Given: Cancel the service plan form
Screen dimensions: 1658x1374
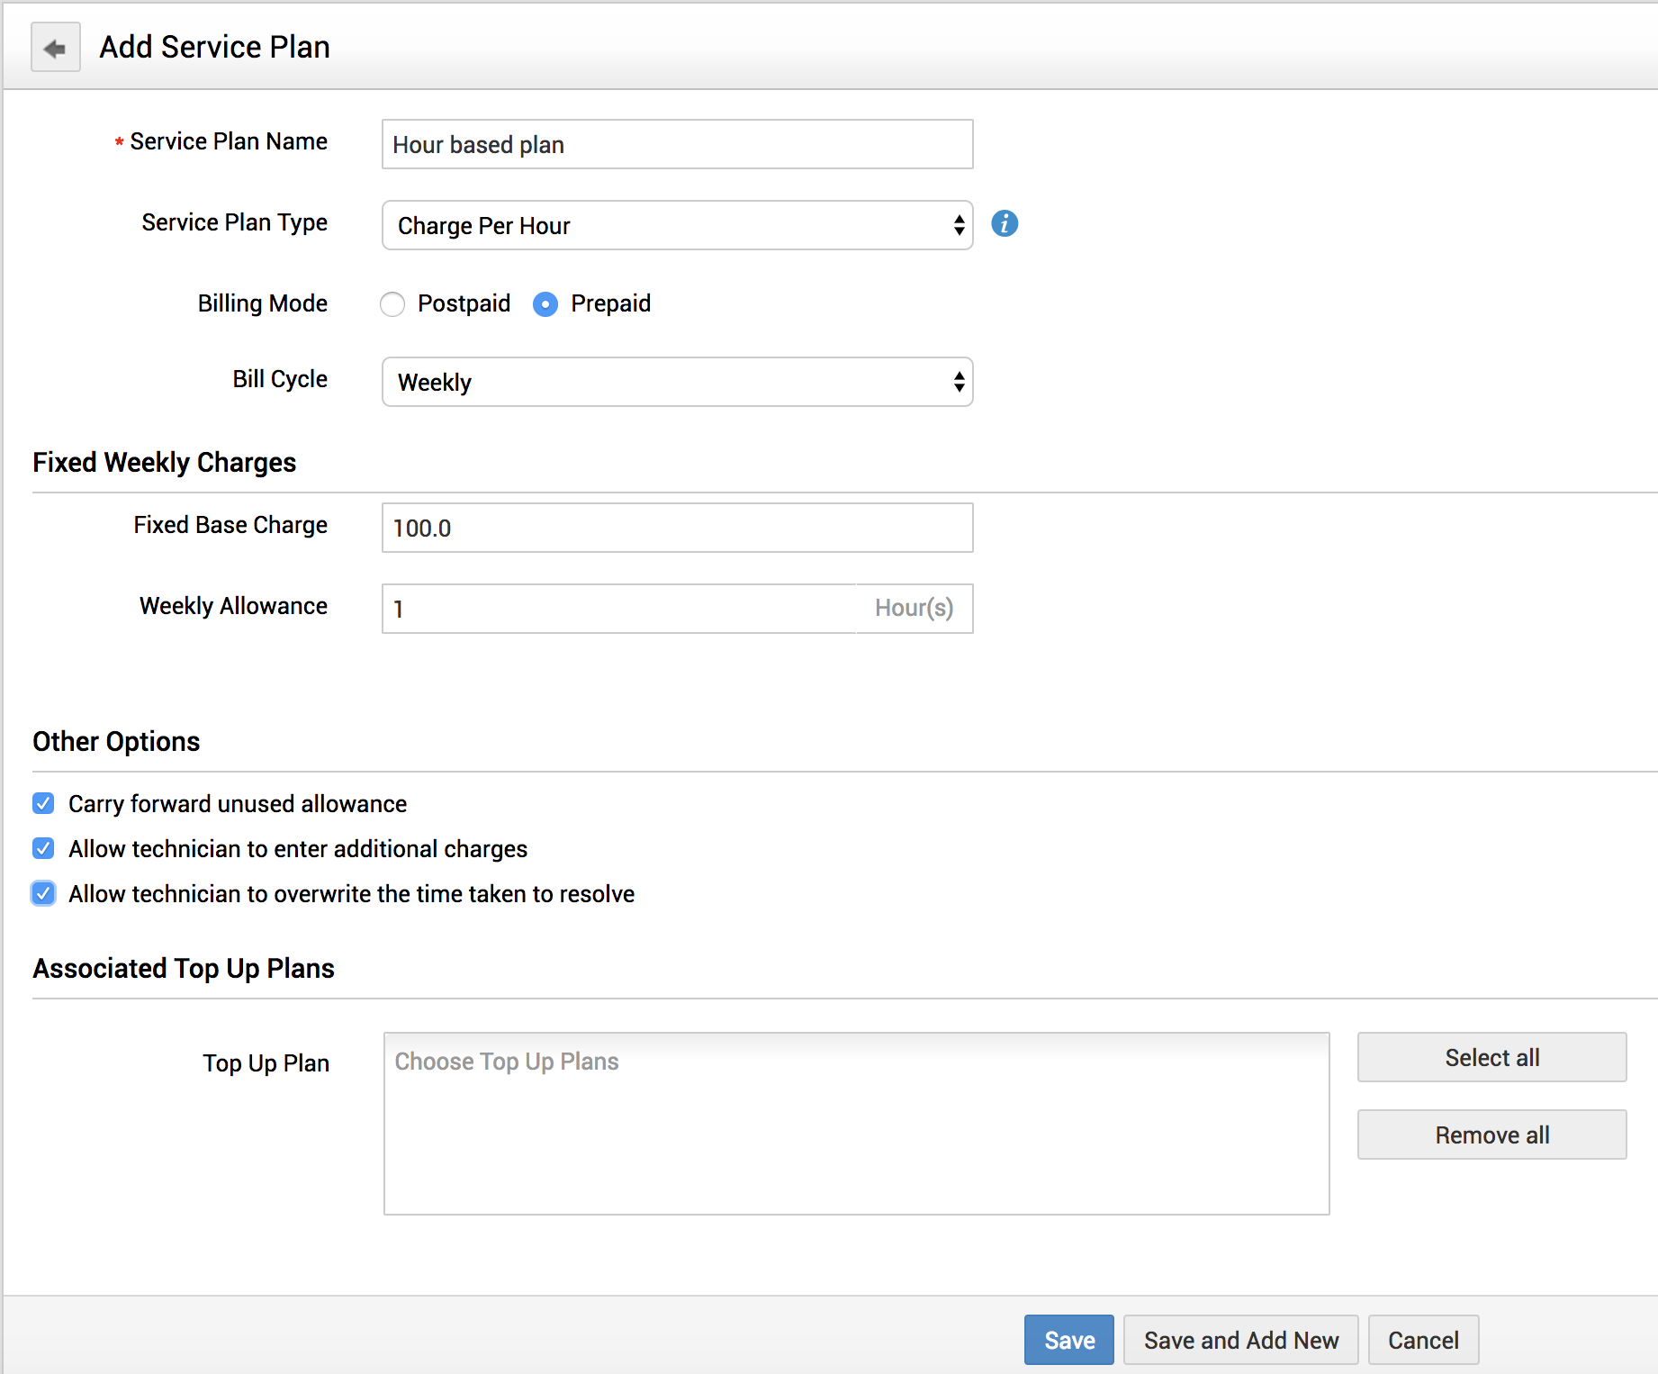Looking at the screenshot, I should 1422,1340.
